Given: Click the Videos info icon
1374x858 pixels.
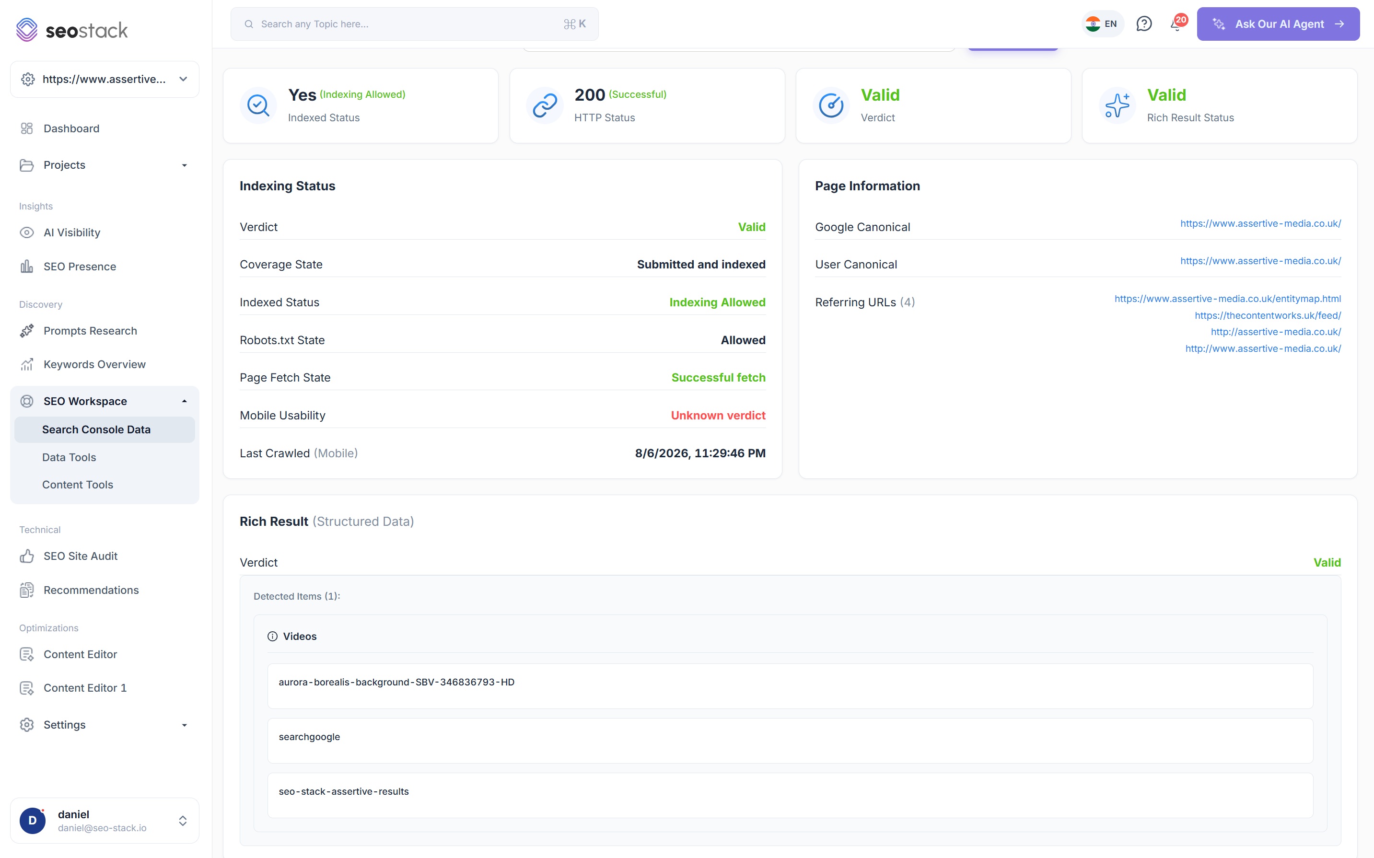Looking at the screenshot, I should tap(272, 636).
